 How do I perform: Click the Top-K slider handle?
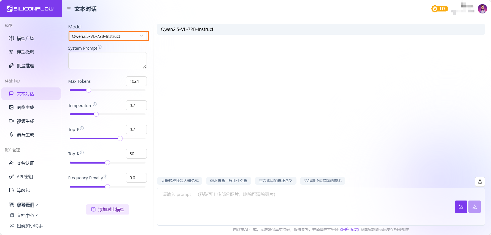[x=107, y=162]
